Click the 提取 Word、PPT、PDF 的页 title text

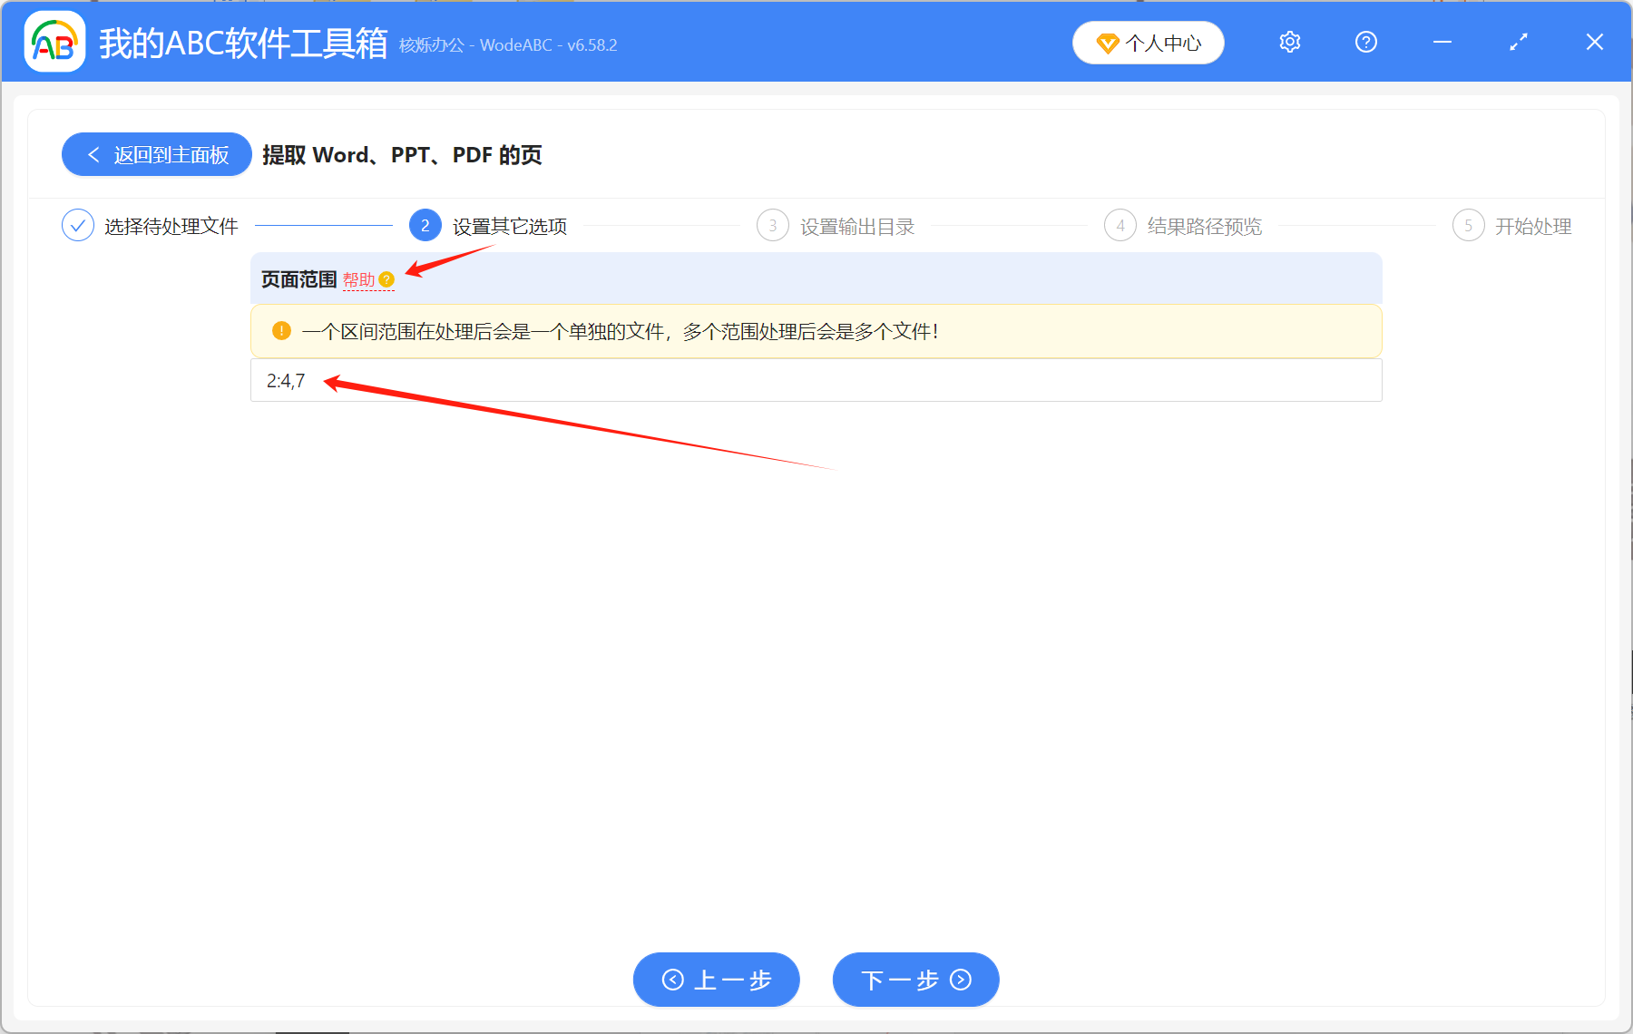click(x=401, y=154)
